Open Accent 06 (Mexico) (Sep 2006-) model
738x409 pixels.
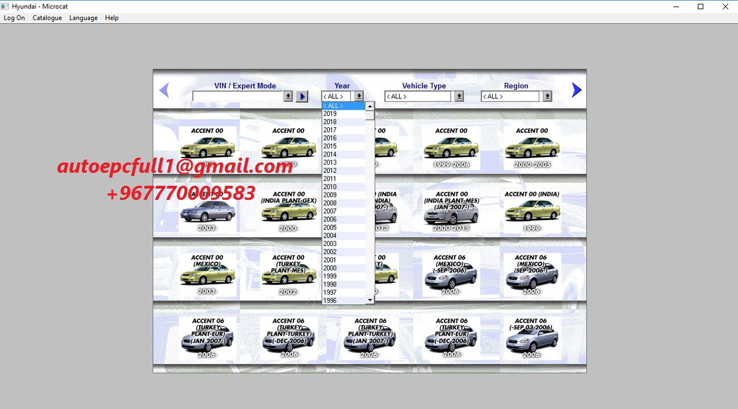click(x=532, y=275)
